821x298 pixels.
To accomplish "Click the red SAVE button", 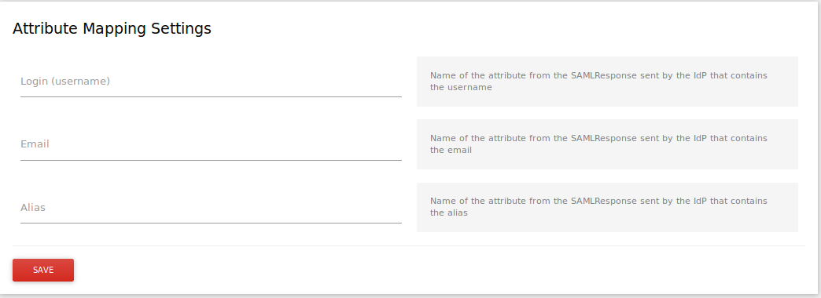I will point(43,270).
